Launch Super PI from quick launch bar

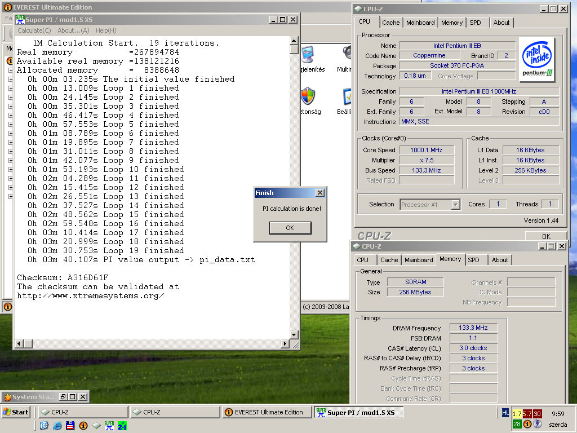tap(109, 426)
